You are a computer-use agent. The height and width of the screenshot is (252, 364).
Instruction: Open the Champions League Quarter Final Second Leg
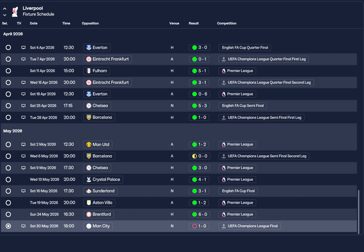[x=266, y=83]
